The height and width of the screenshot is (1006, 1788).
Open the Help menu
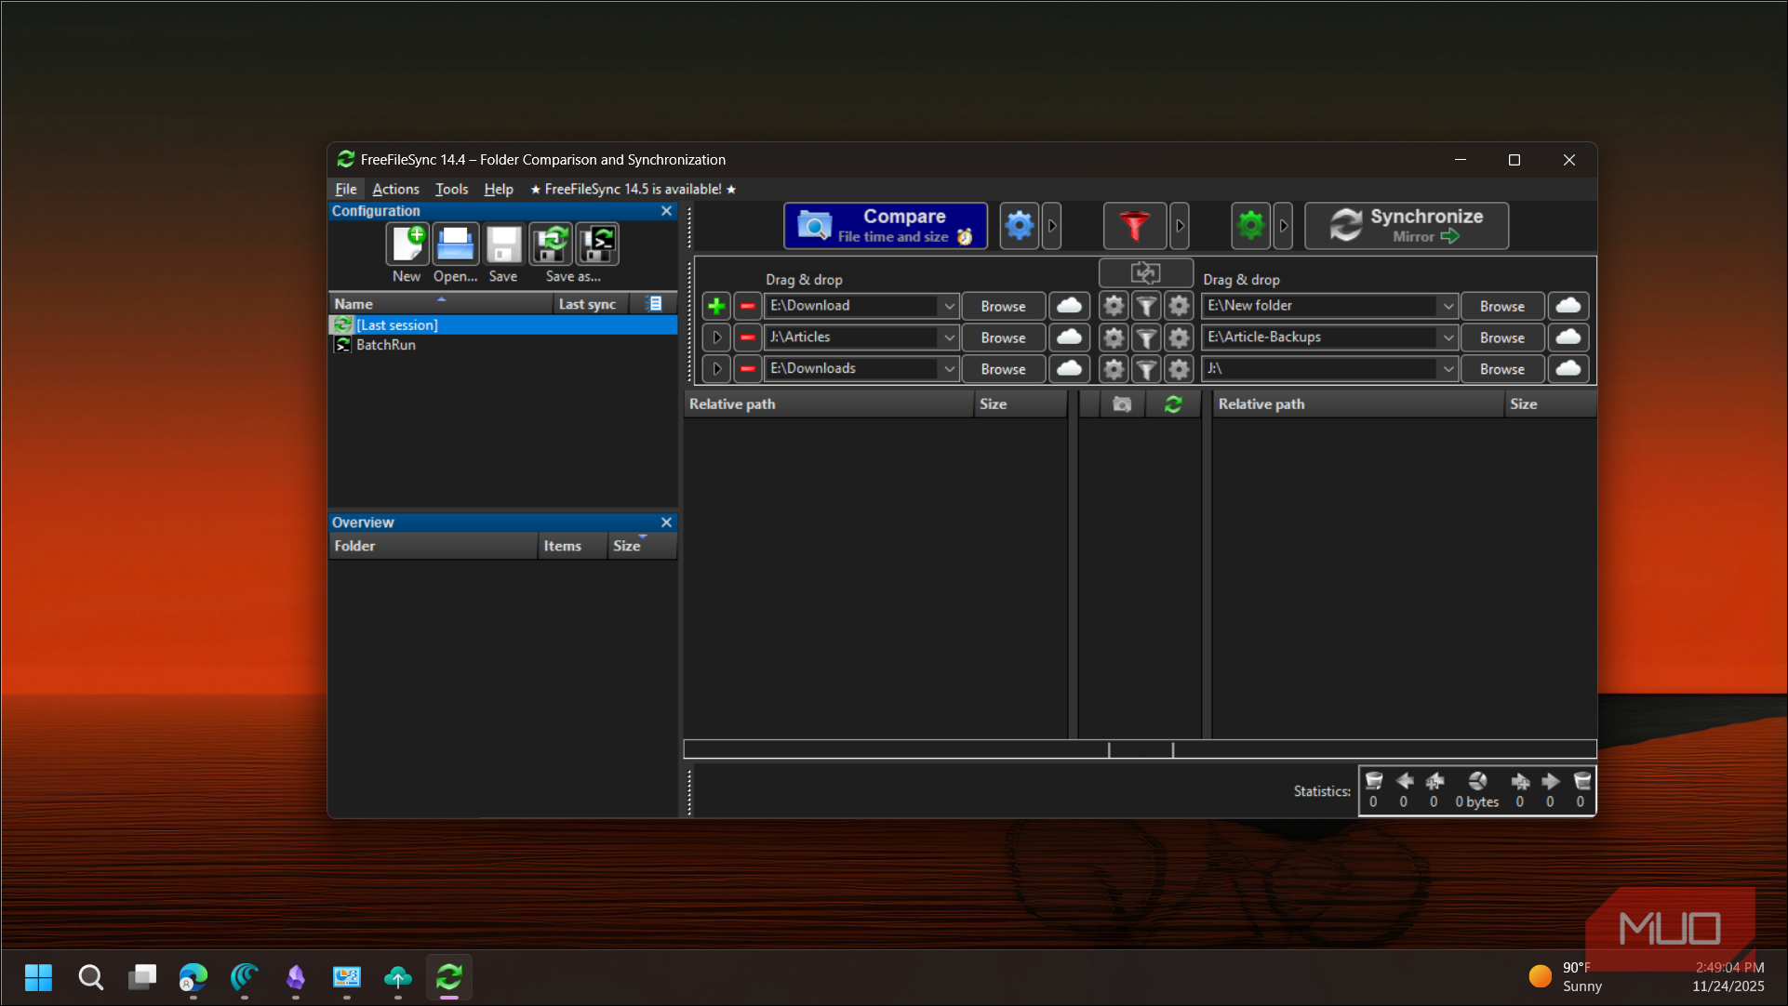499,189
